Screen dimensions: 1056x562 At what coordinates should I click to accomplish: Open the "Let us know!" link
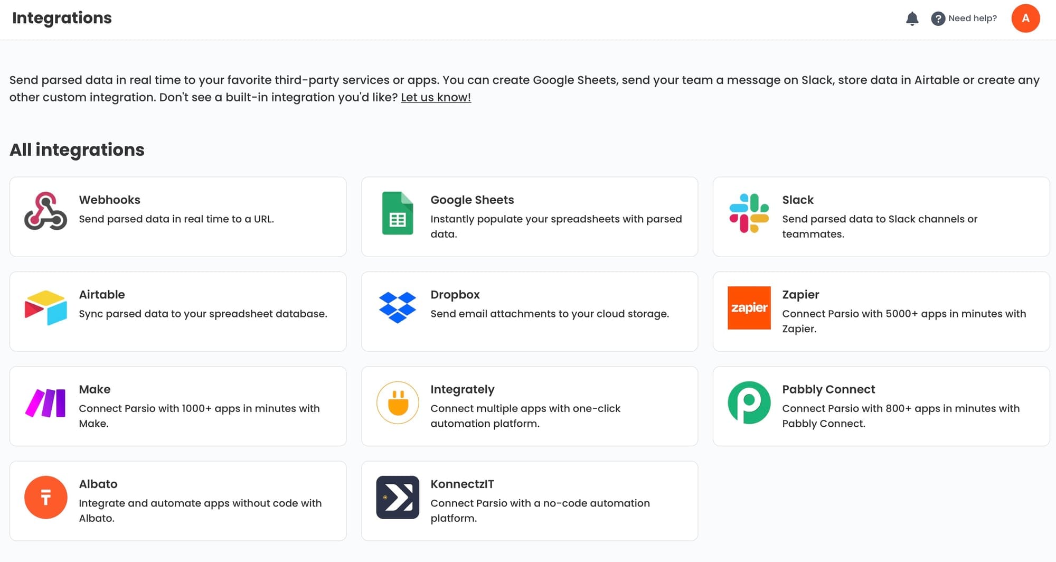[x=436, y=97]
